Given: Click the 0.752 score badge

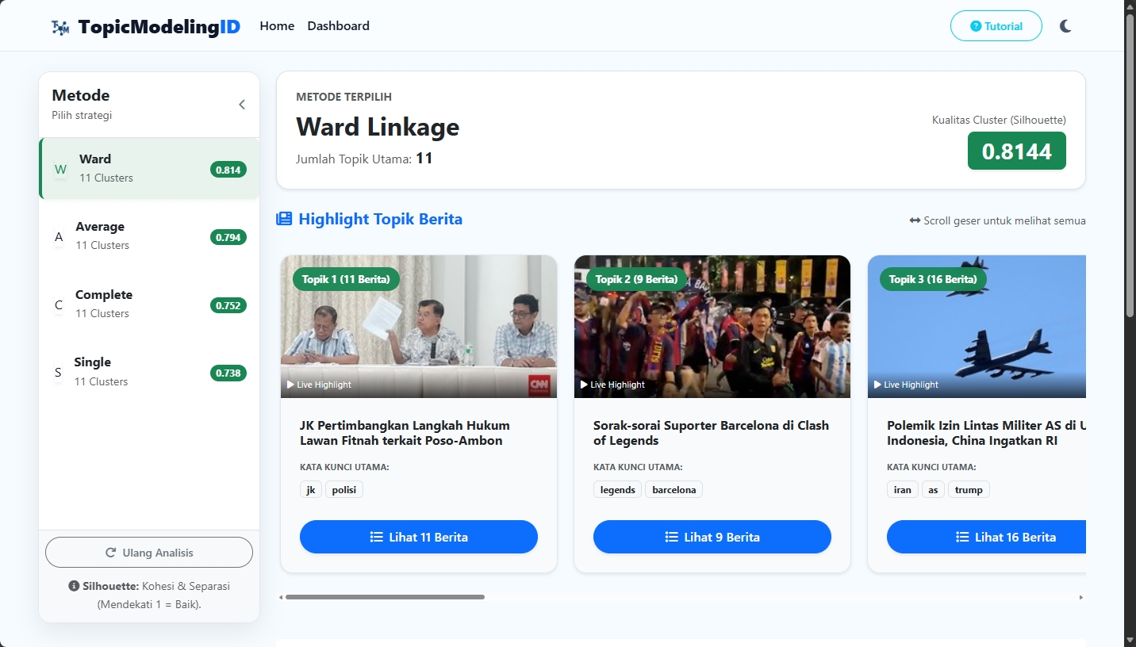Looking at the screenshot, I should (x=228, y=305).
